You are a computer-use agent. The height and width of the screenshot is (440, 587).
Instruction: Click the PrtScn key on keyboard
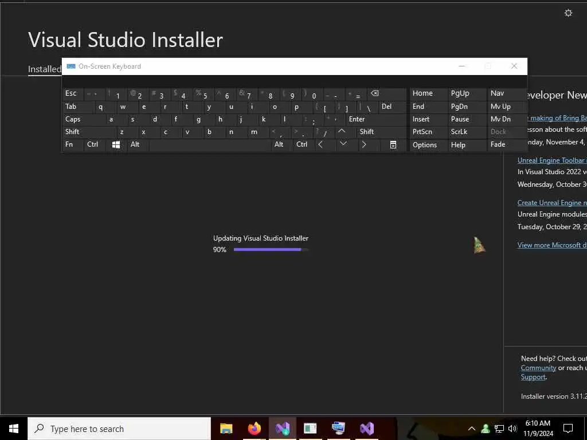coord(428,132)
